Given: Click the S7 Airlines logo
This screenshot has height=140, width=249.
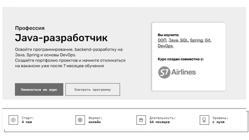Looking at the screenshot, I should pos(177,72).
